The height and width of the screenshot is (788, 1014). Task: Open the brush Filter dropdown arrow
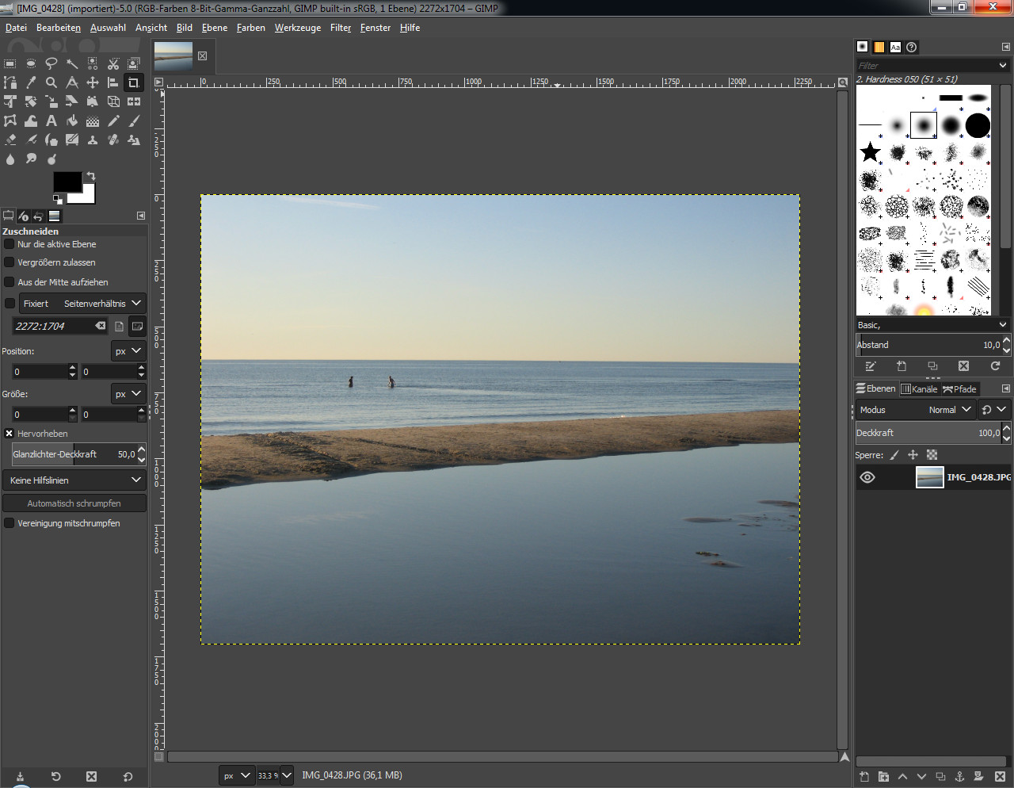click(1003, 66)
